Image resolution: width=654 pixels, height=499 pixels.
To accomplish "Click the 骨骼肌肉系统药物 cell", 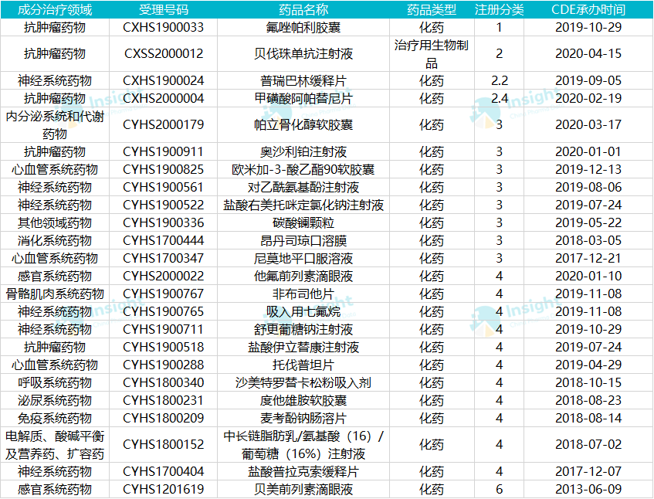I will pyautogui.click(x=55, y=294).
